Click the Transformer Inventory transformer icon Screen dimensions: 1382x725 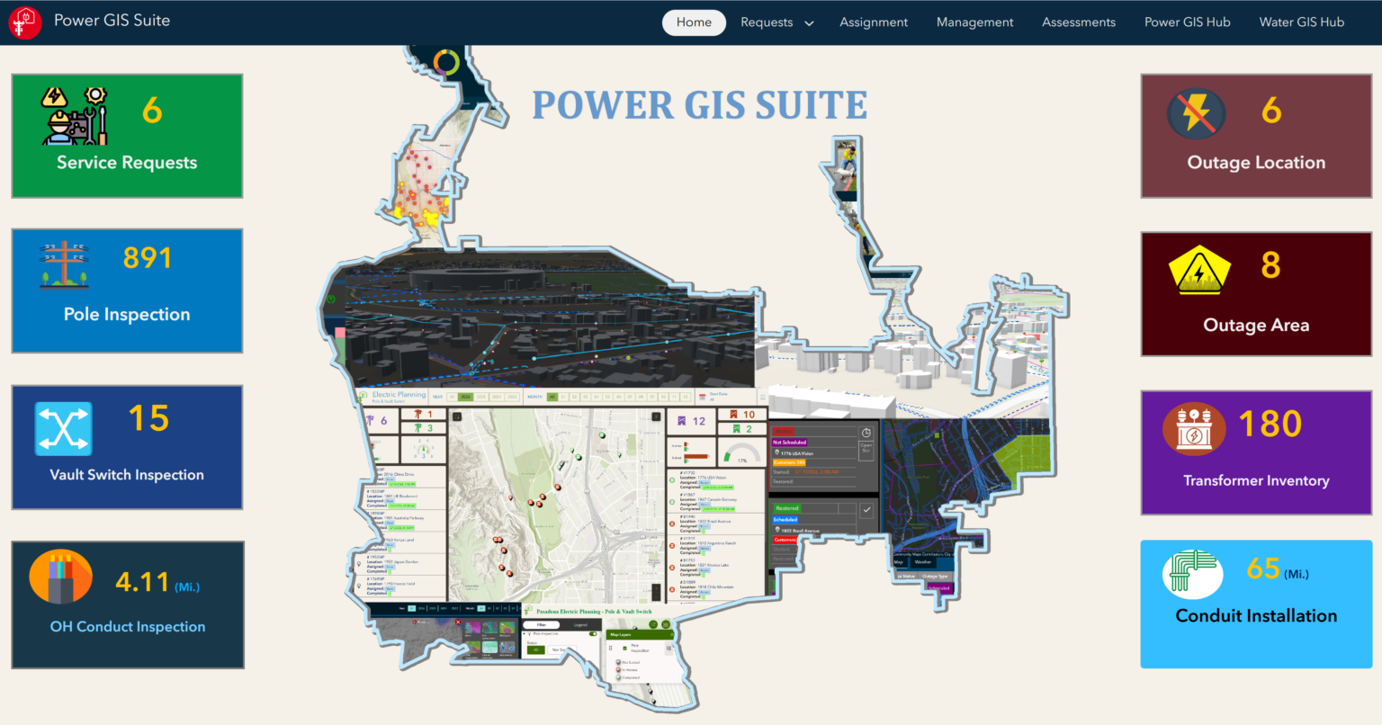click(1194, 428)
